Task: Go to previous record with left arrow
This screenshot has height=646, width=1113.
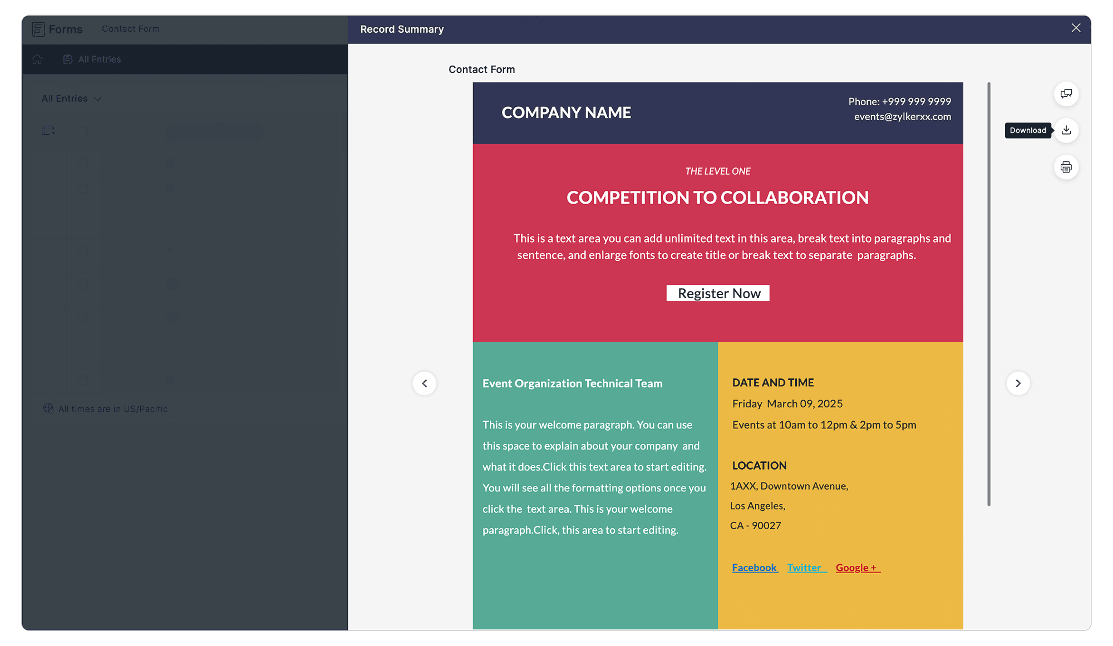Action: [x=424, y=383]
